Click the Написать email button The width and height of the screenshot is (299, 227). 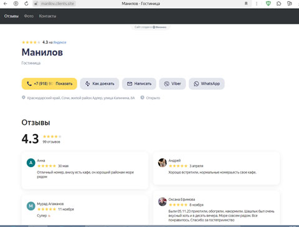(139, 84)
